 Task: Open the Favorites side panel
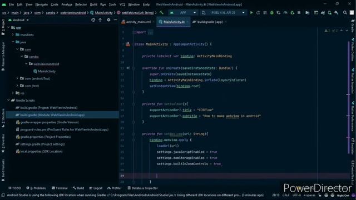(3, 143)
